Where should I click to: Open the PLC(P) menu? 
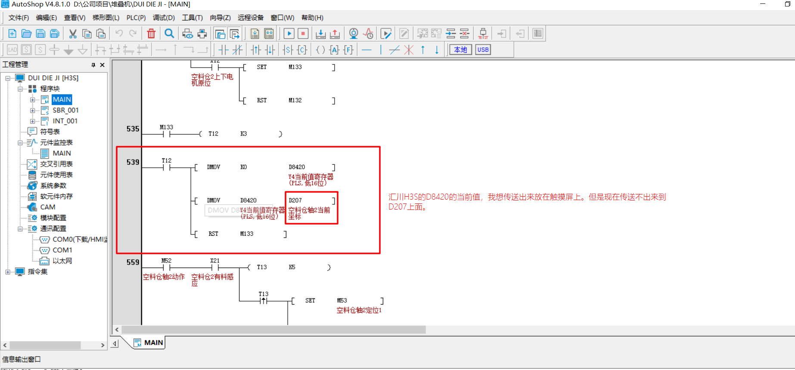pyautogui.click(x=136, y=18)
